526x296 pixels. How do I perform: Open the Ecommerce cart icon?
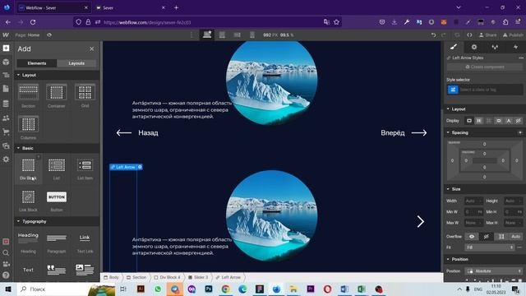click(x=6, y=132)
